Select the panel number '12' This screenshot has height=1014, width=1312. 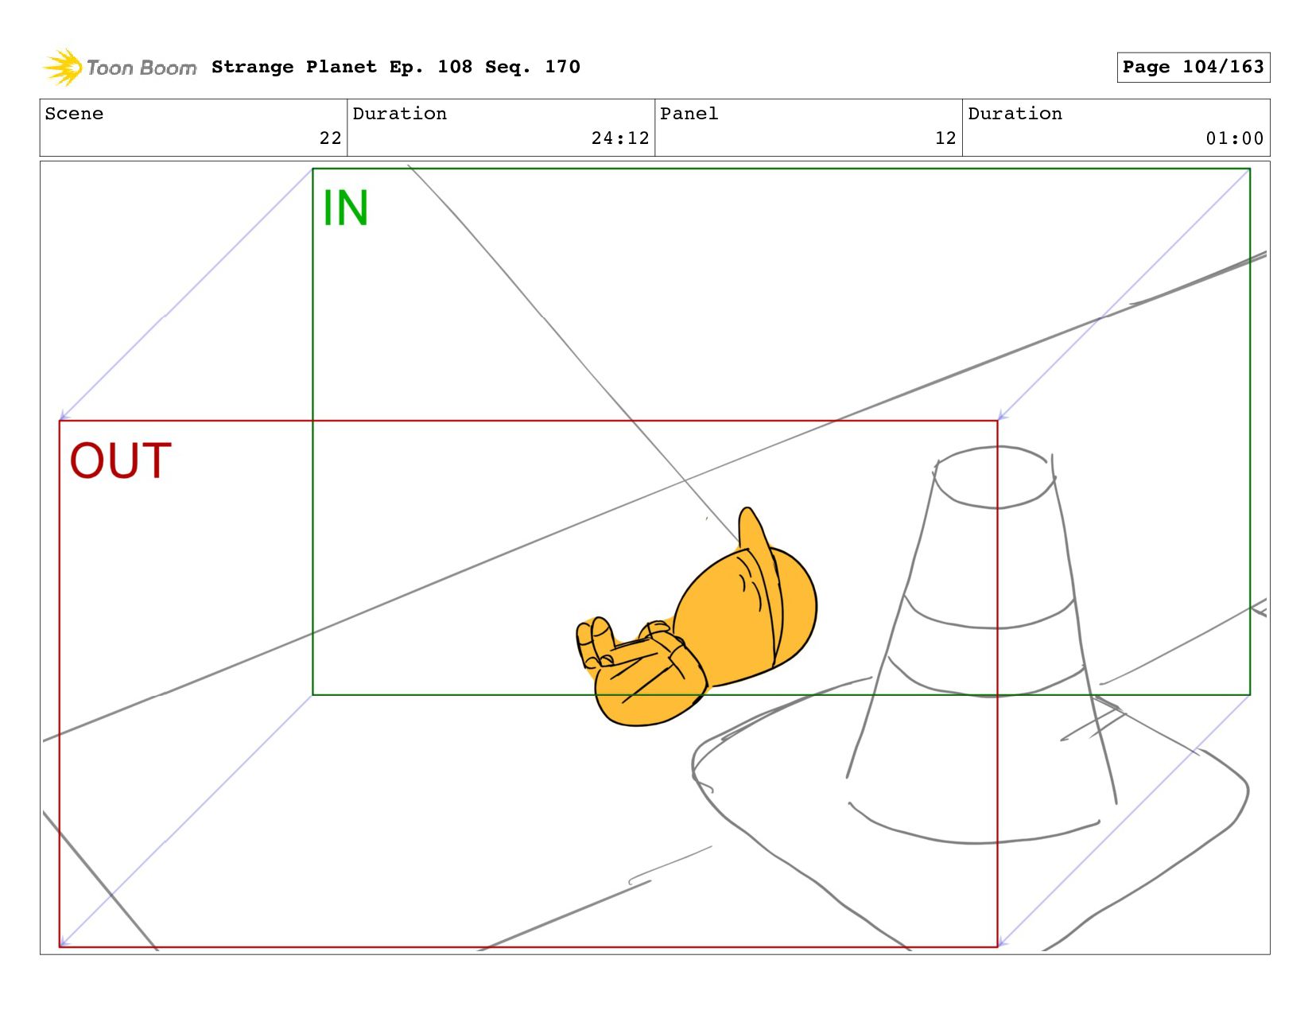pyautogui.click(x=945, y=138)
